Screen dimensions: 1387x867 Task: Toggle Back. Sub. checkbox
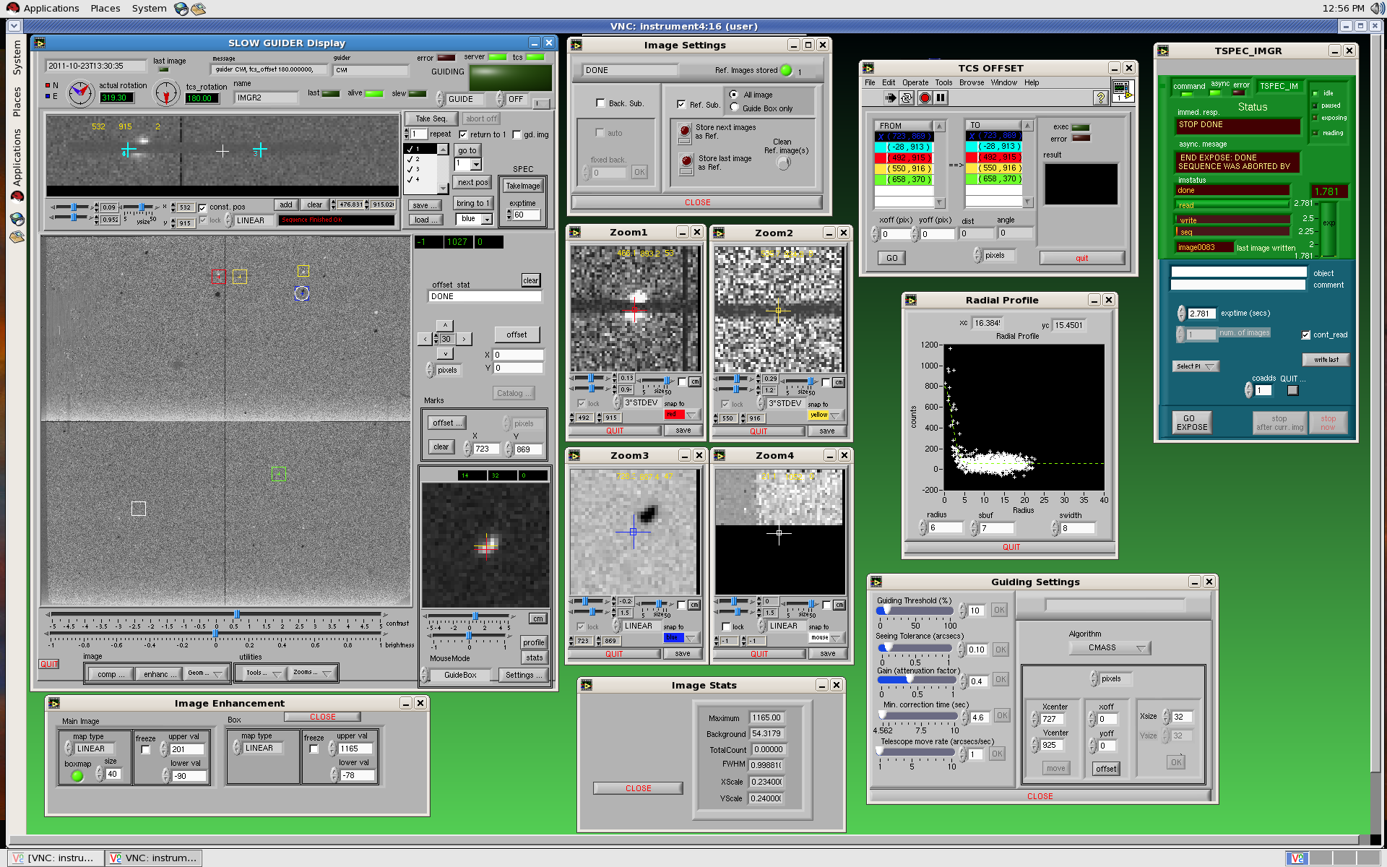pyautogui.click(x=600, y=103)
